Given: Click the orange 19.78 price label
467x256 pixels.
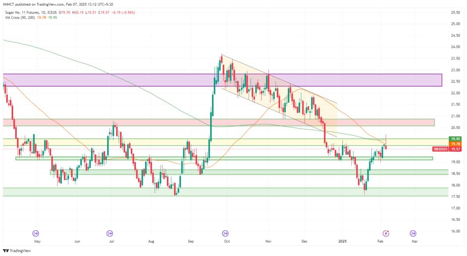Looking at the screenshot, I should [x=455, y=144].
